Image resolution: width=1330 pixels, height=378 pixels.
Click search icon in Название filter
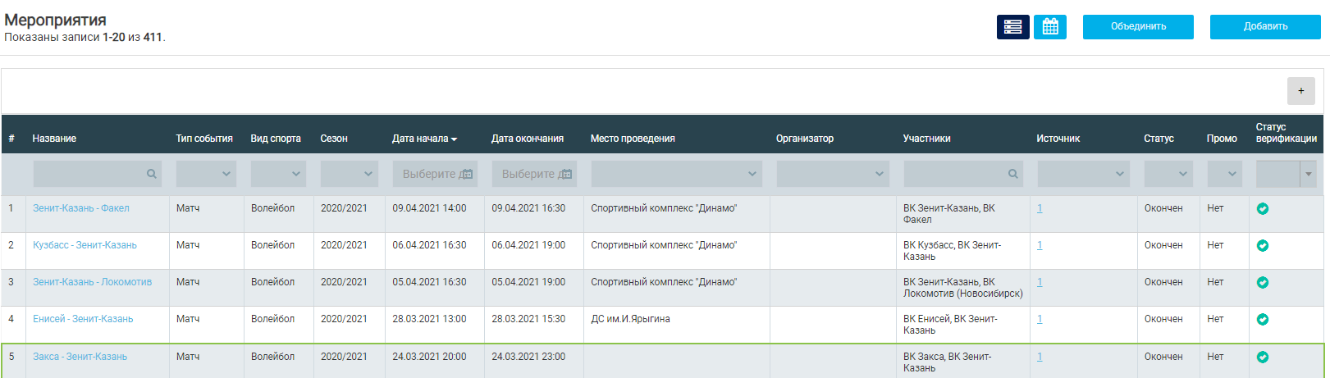pyautogui.click(x=151, y=174)
